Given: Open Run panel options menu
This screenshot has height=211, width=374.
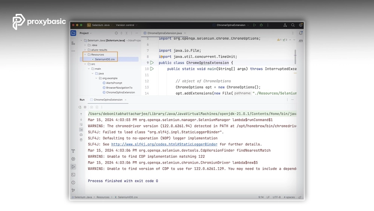Looking at the screenshot, I should [287, 100].
